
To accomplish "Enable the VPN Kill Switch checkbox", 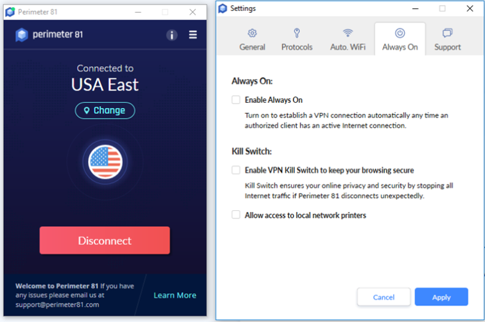I will pos(236,170).
